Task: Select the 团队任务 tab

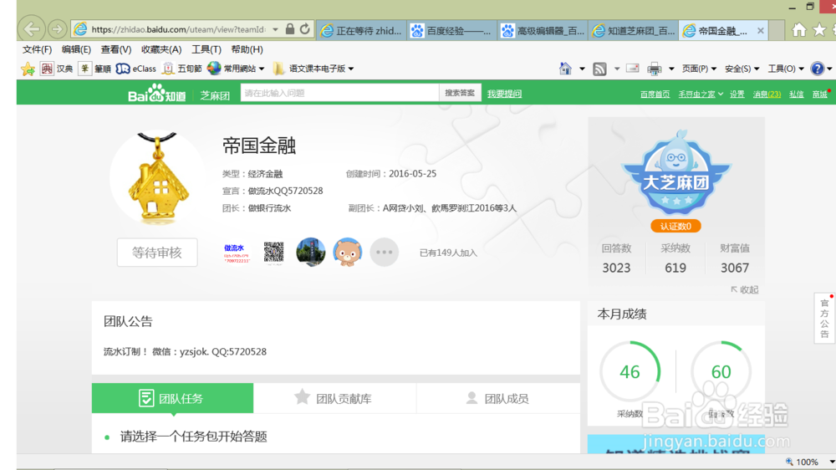Action: coord(173,398)
